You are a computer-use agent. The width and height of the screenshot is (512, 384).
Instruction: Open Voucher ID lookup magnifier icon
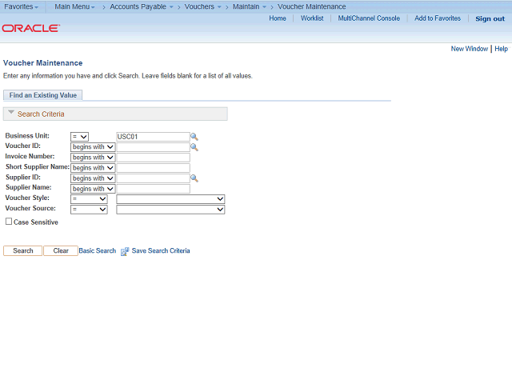pyautogui.click(x=194, y=147)
